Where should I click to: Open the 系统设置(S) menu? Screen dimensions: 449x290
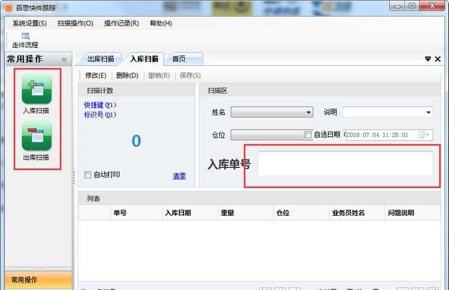pyautogui.click(x=29, y=23)
